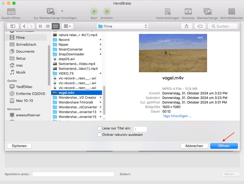244x184 pixels.
Task: Switch to icon grid view
Action: click(x=40, y=26)
